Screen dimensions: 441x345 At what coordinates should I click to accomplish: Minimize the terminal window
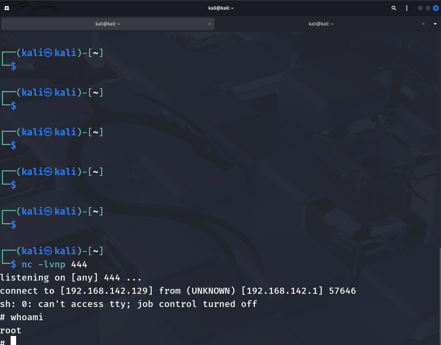pos(420,8)
